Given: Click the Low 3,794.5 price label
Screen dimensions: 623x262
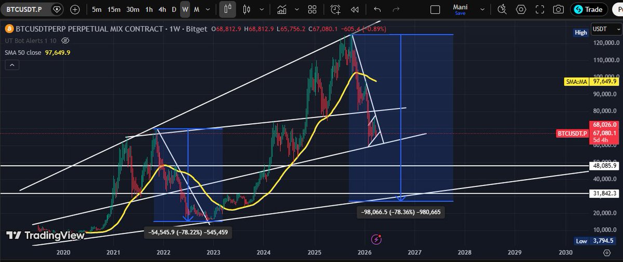Looking at the screenshot, I should pyautogui.click(x=596, y=241).
